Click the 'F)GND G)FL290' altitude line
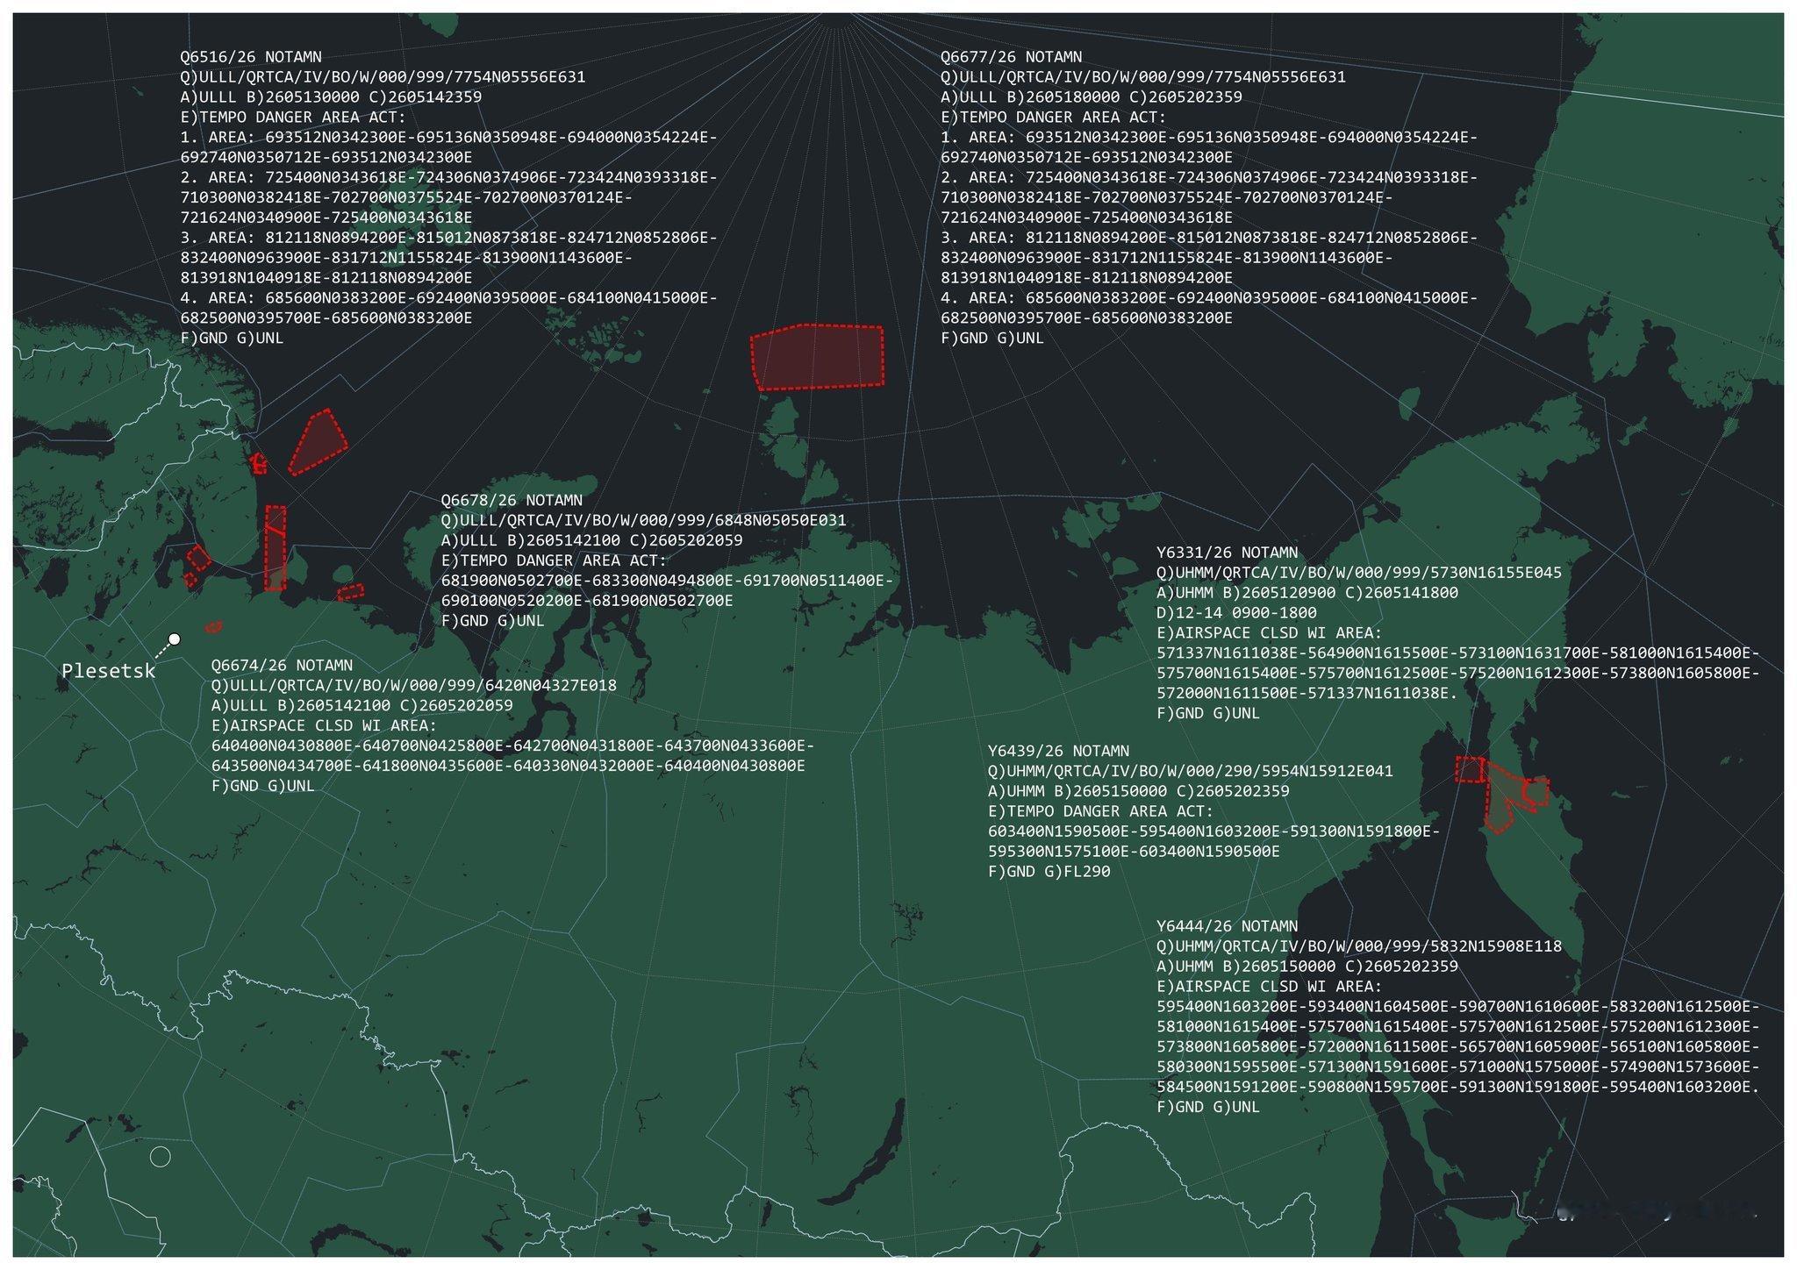This screenshot has height=1270, width=1797. click(1049, 872)
